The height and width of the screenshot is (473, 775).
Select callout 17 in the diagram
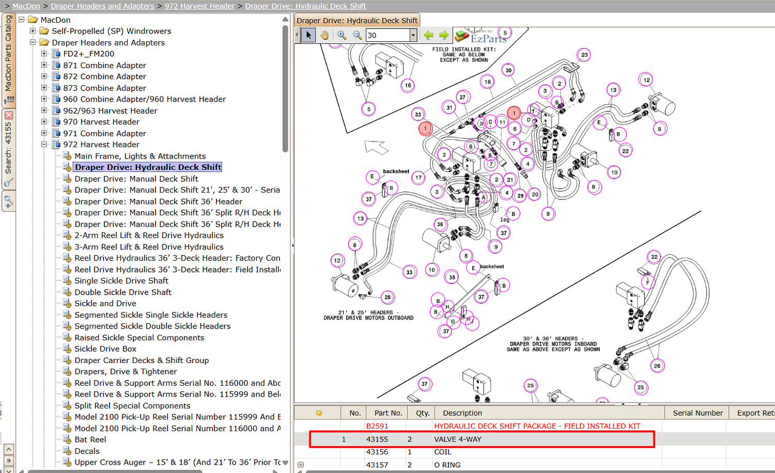click(x=419, y=178)
